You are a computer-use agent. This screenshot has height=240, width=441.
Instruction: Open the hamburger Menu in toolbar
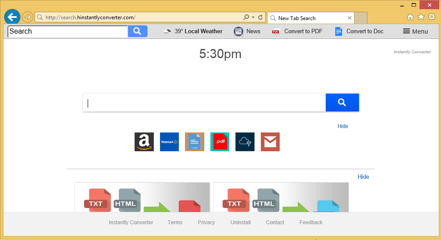[x=415, y=31]
